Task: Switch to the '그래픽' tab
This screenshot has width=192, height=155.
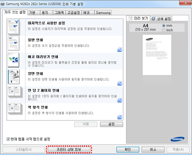Action: pyautogui.click(x=60, y=13)
